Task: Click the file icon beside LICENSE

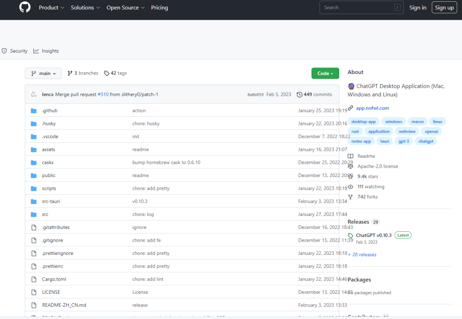Action: tap(34, 292)
